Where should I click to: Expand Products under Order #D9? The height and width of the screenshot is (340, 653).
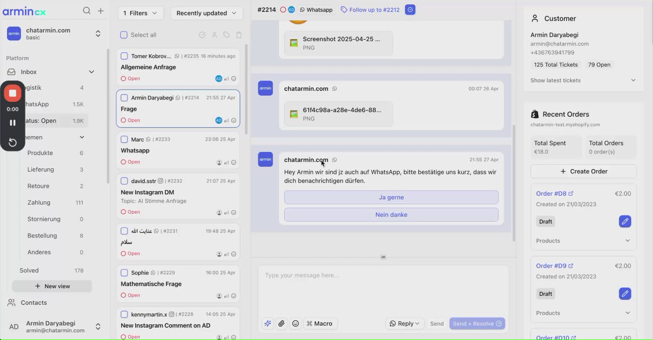(583, 313)
